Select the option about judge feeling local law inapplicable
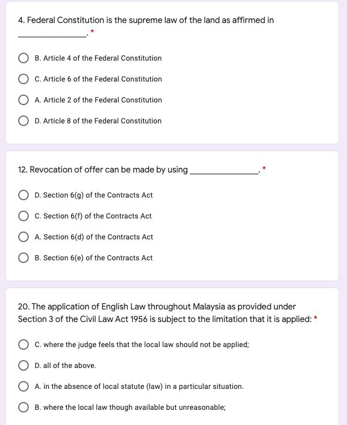Screen dimensions: 347x425 (x=23, y=344)
